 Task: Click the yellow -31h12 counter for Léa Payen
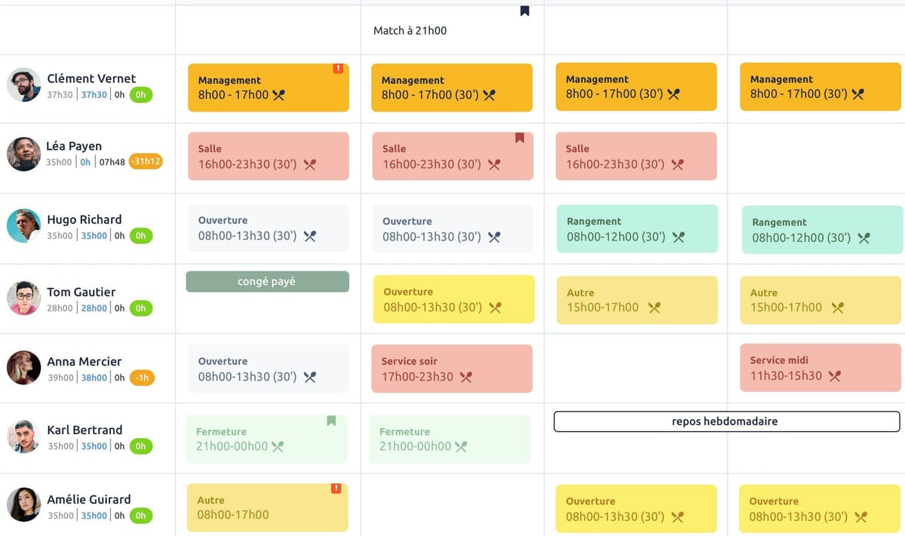pos(148,161)
